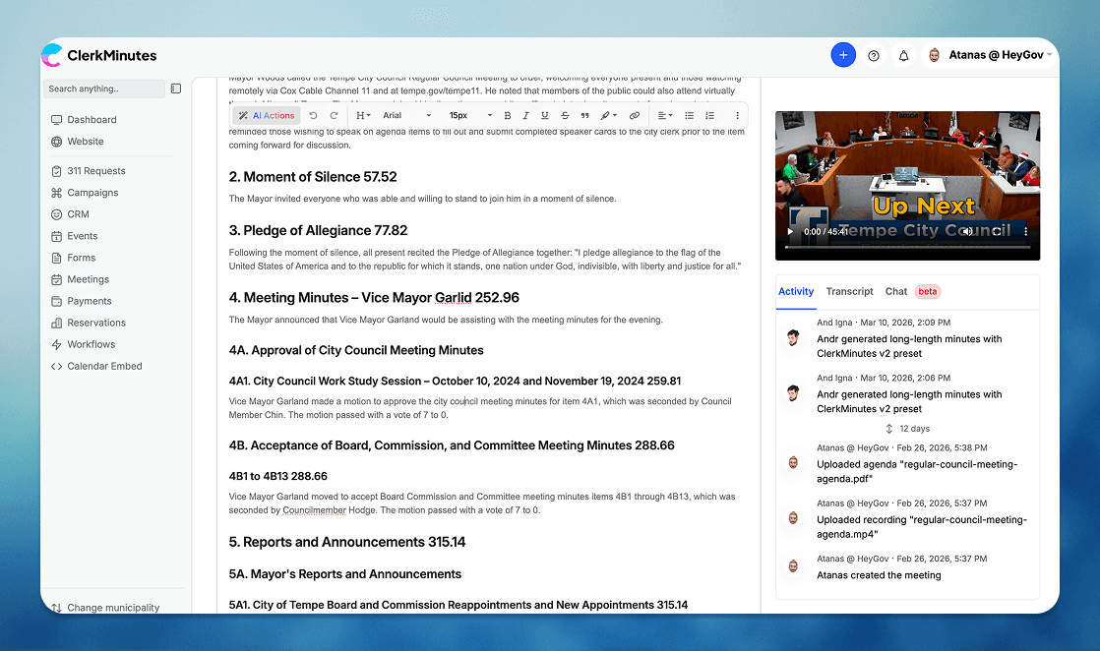The height and width of the screenshot is (651, 1100).
Task: Open Calendar Embed
Action: pyautogui.click(x=104, y=367)
